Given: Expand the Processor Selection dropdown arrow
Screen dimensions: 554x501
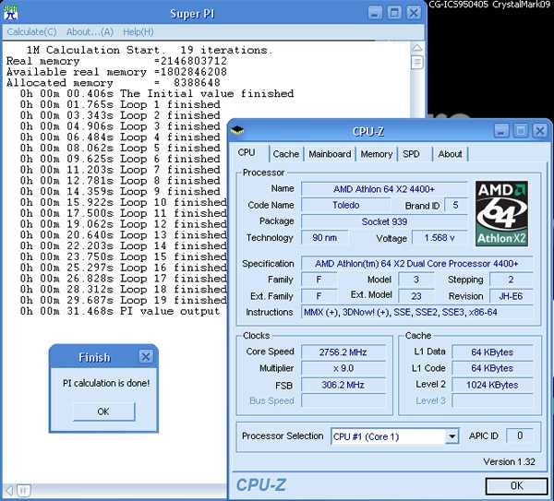Looking at the screenshot, I should click(x=452, y=436).
